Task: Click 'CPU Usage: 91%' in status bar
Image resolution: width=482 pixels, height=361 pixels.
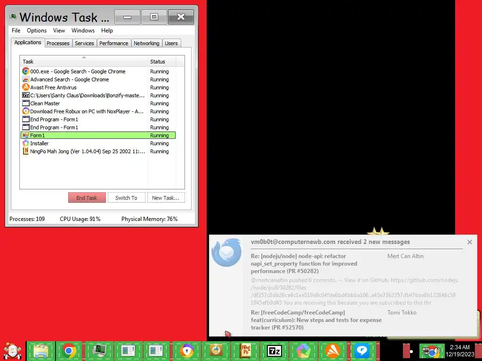Action: (x=80, y=219)
